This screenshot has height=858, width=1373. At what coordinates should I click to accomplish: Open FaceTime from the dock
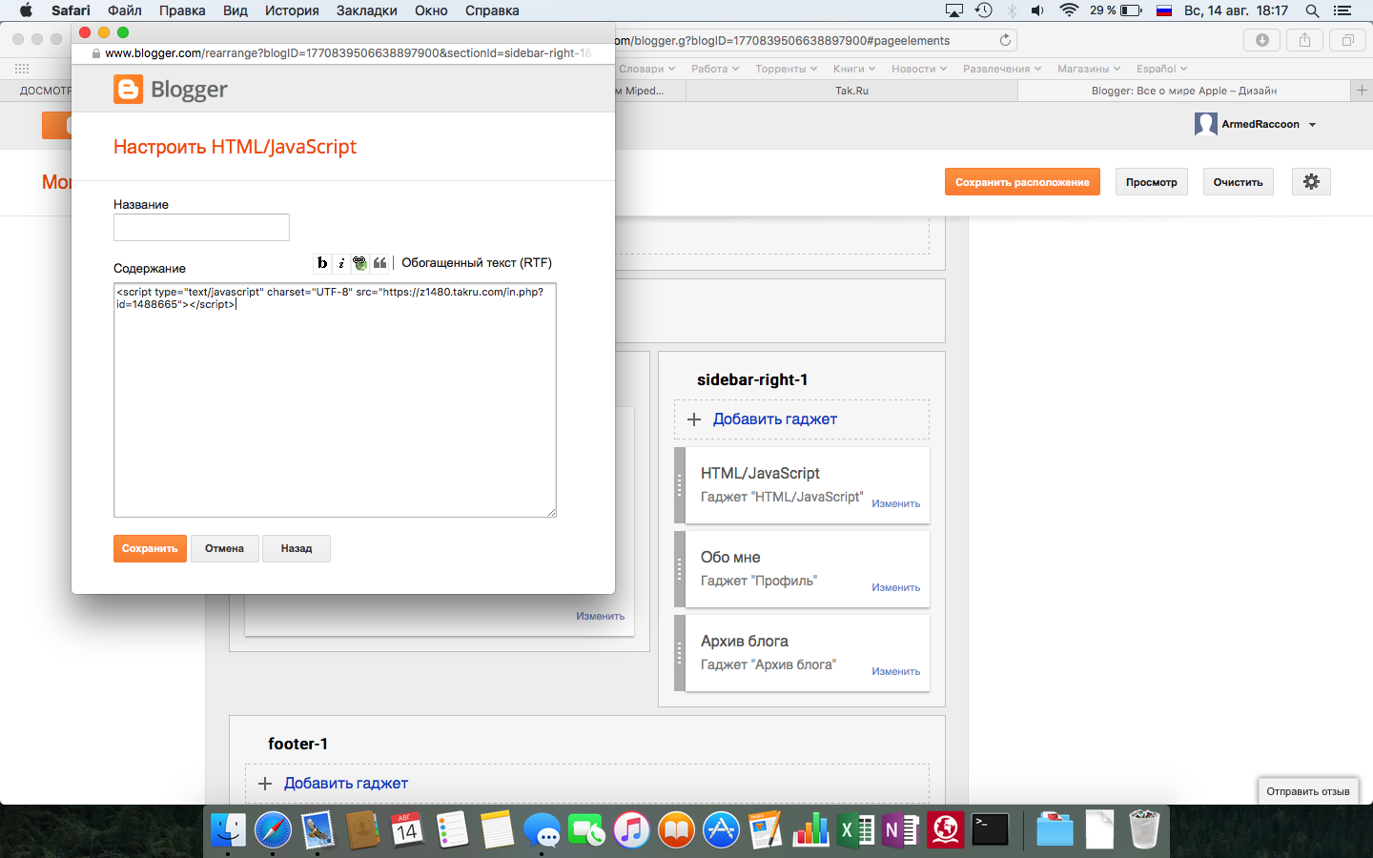[x=586, y=830]
